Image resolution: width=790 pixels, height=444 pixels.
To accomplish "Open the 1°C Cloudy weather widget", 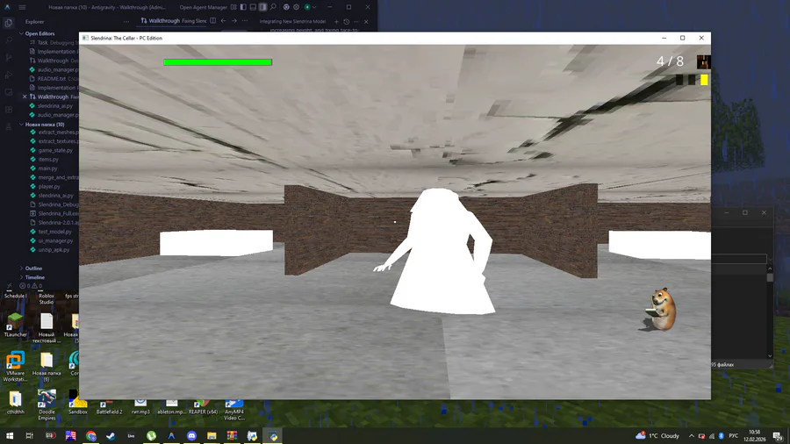I will (x=657, y=436).
